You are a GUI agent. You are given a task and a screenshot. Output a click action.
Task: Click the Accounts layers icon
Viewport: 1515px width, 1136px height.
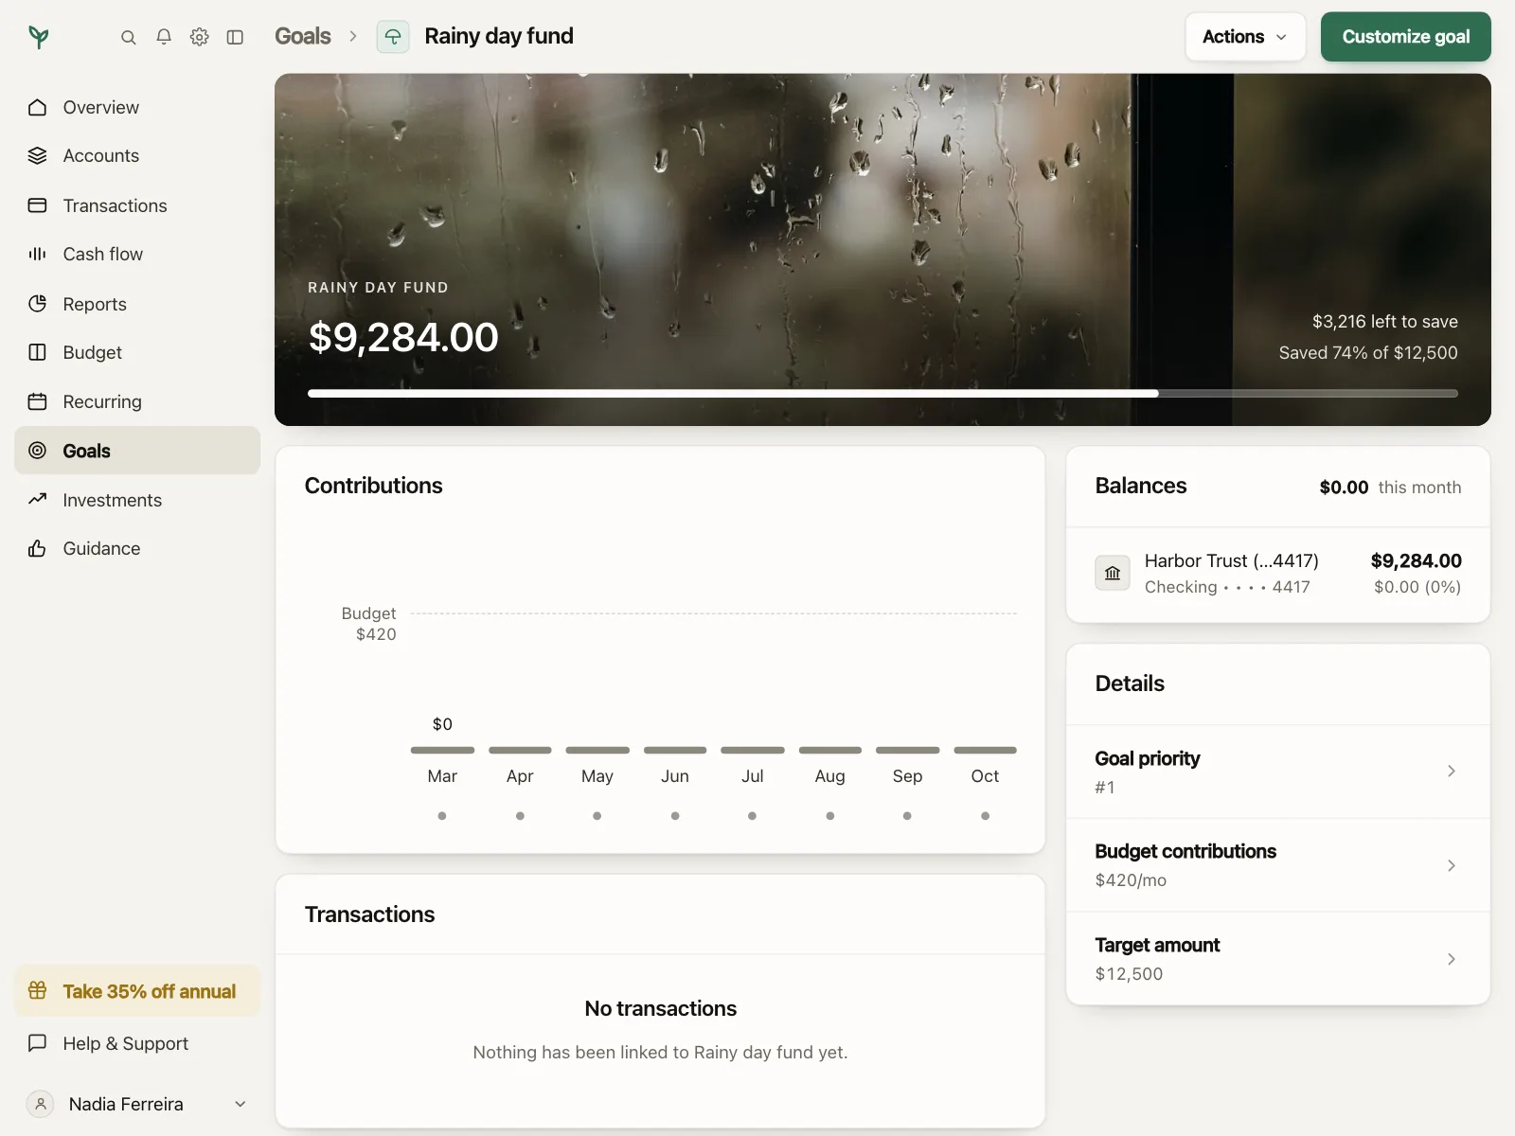[x=38, y=155]
